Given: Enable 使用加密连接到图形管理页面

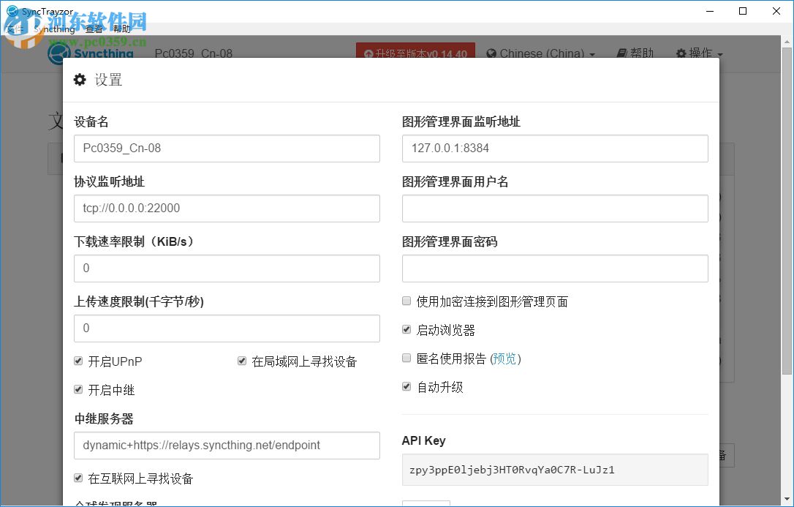Looking at the screenshot, I should click(x=406, y=301).
